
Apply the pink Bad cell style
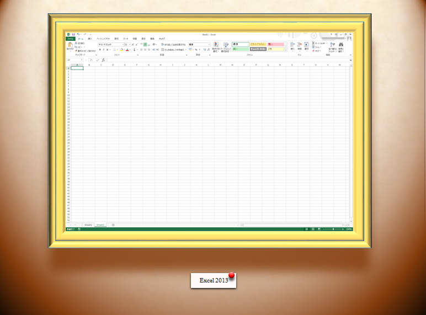pos(276,44)
